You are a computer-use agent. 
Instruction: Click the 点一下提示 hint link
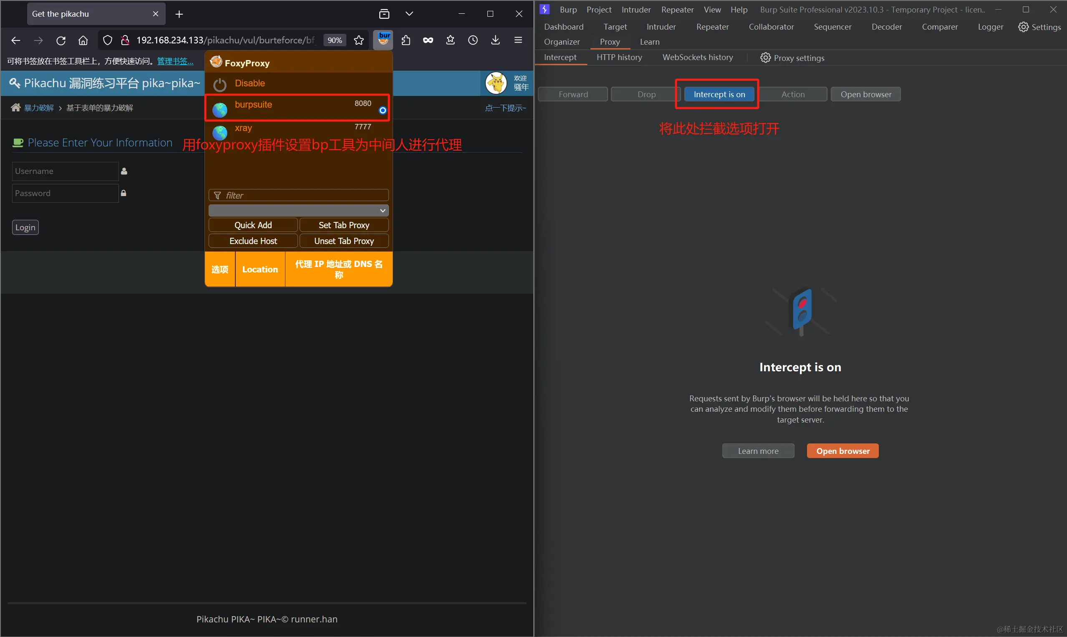tap(505, 108)
